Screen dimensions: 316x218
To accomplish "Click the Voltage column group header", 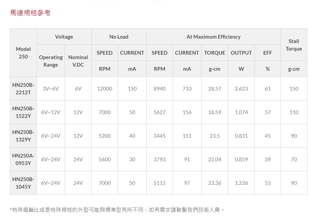I will [x=64, y=37].
